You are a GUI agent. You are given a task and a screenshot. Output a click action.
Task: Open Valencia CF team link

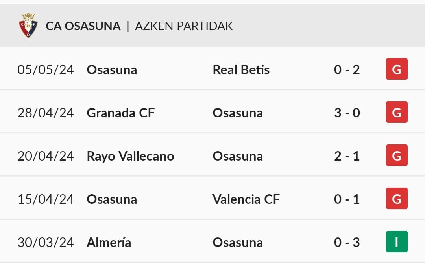[246, 199]
